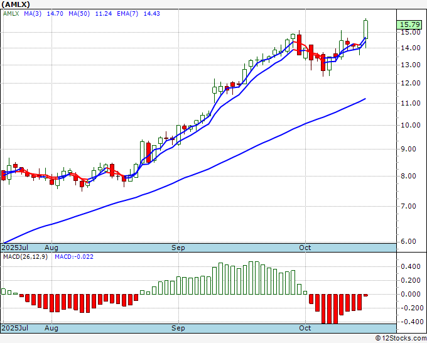Image resolution: width=427 pixels, height=343 pixels.
Task: Click the latest tall green candlestick
Action: [x=365, y=30]
